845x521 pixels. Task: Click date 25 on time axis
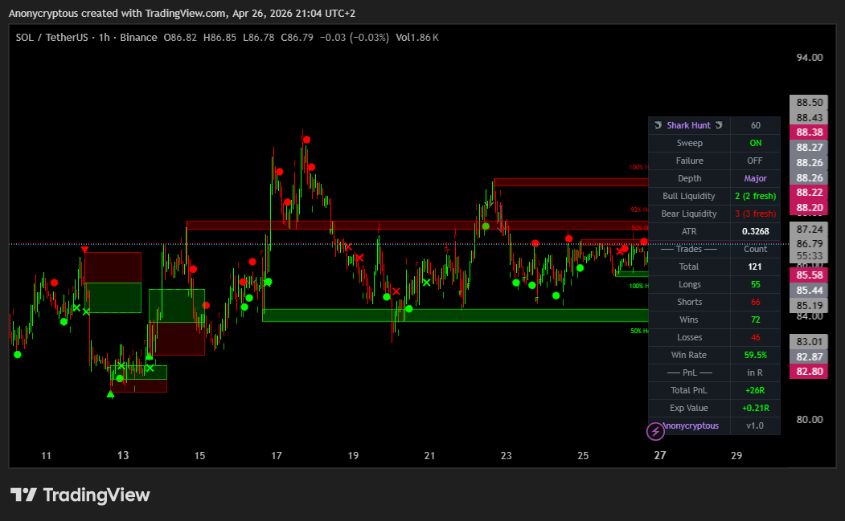pos(583,456)
